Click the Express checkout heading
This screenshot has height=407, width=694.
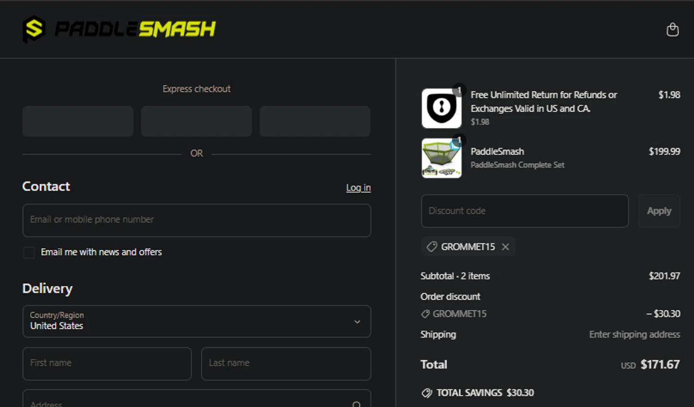(196, 89)
